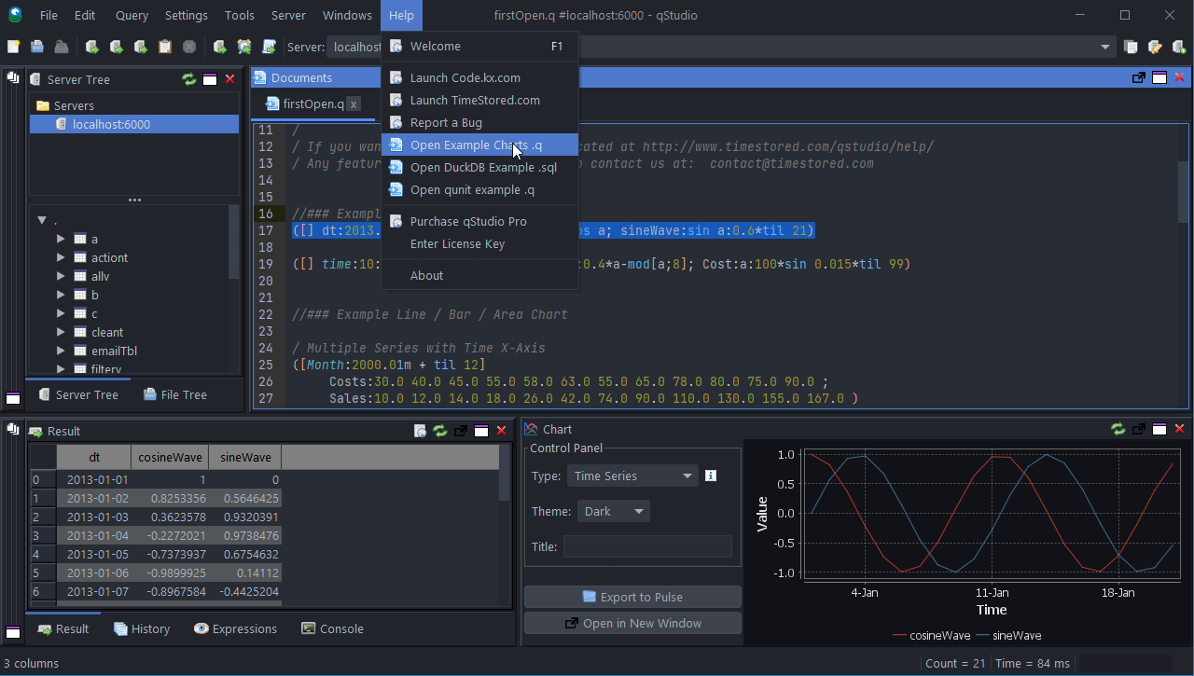The height and width of the screenshot is (676, 1194).
Task: Close the firstOpen.q tab with x
Action: tap(354, 104)
